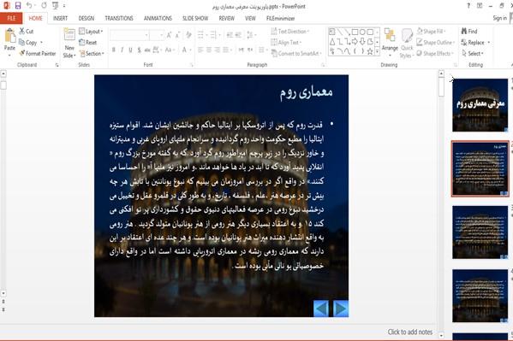Toggle Bold formatting
Screen dimensions: 513x341
click(114, 50)
